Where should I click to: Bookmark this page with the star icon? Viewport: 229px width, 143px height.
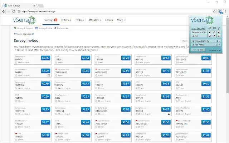tap(214, 11)
